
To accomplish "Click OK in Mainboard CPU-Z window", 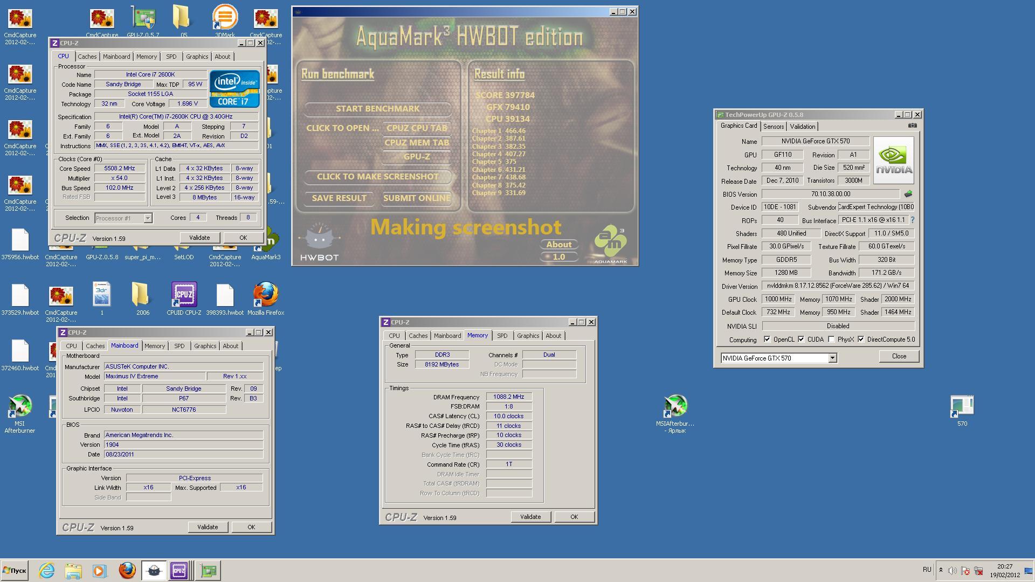I will click(x=251, y=527).
